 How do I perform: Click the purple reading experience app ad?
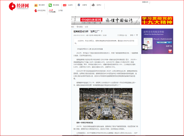[x=157, y=41]
